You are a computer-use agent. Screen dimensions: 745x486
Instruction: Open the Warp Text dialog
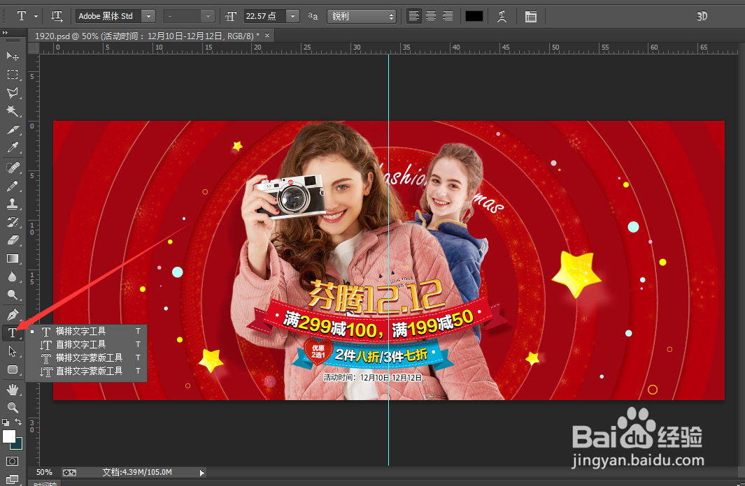click(502, 17)
